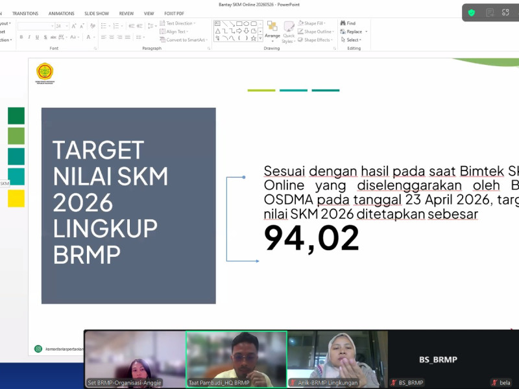The width and height of the screenshot is (519, 389).
Task: Toggle Underline formatting button
Action: point(37,37)
